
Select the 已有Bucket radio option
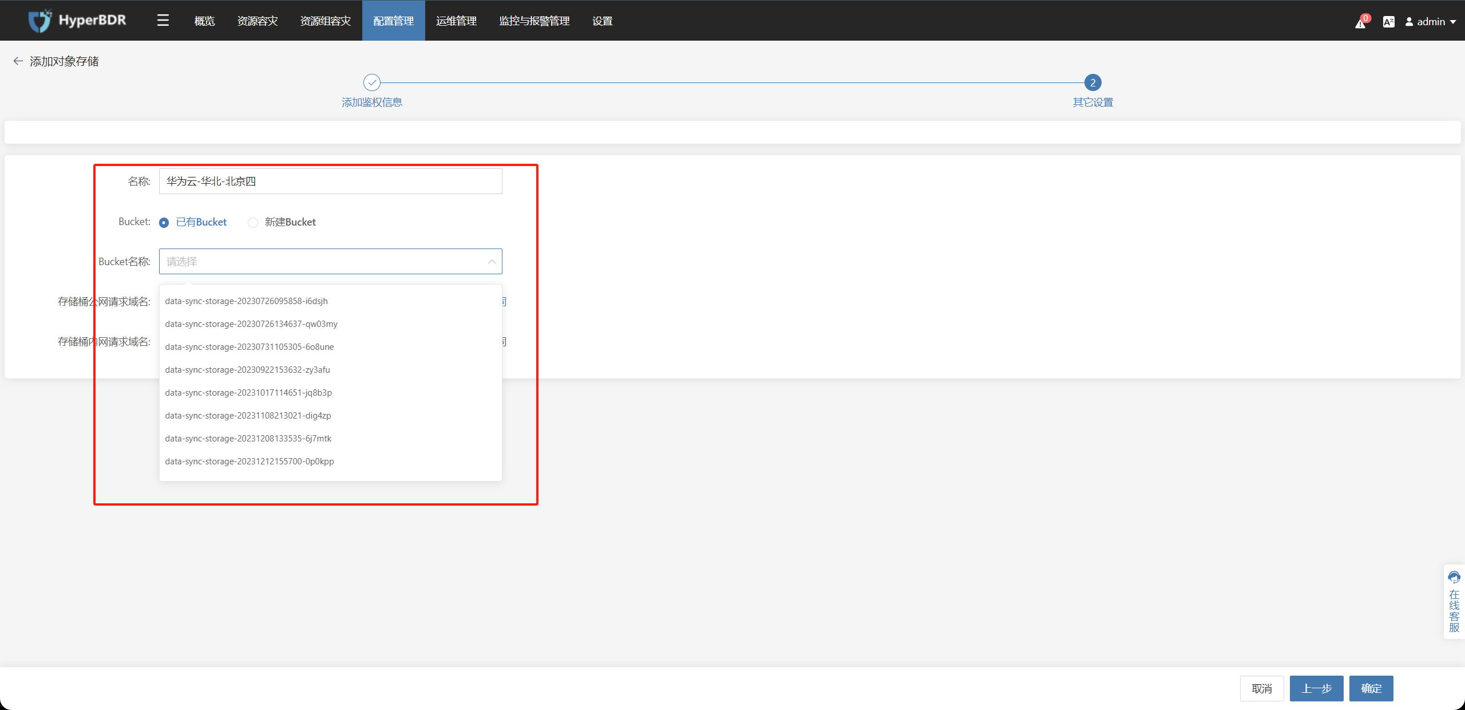point(193,222)
